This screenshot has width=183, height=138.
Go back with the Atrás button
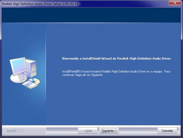(x=88, y=131)
